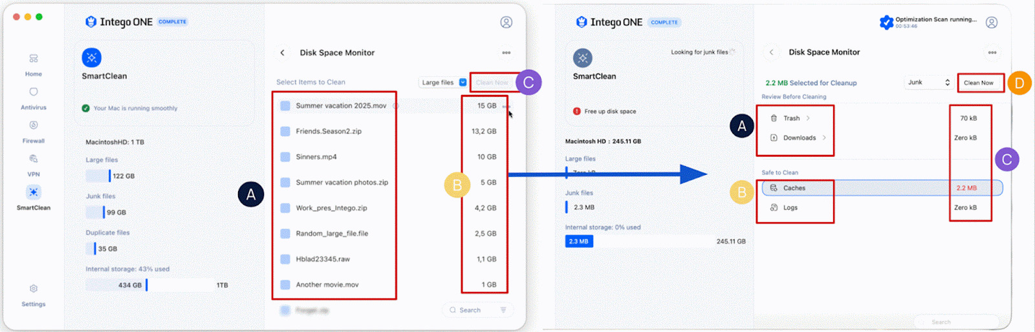
Task: Click the Hblad23345.raw file name
Action: tap(323, 259)
